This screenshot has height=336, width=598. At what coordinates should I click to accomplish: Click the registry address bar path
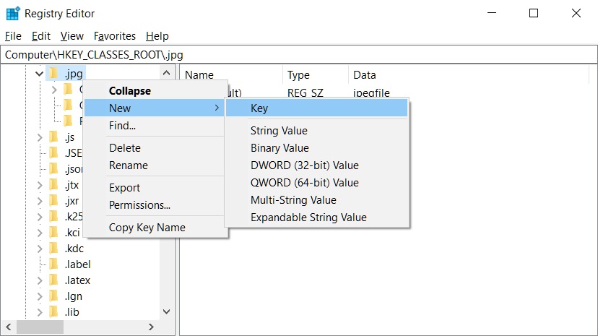(299, 55)
